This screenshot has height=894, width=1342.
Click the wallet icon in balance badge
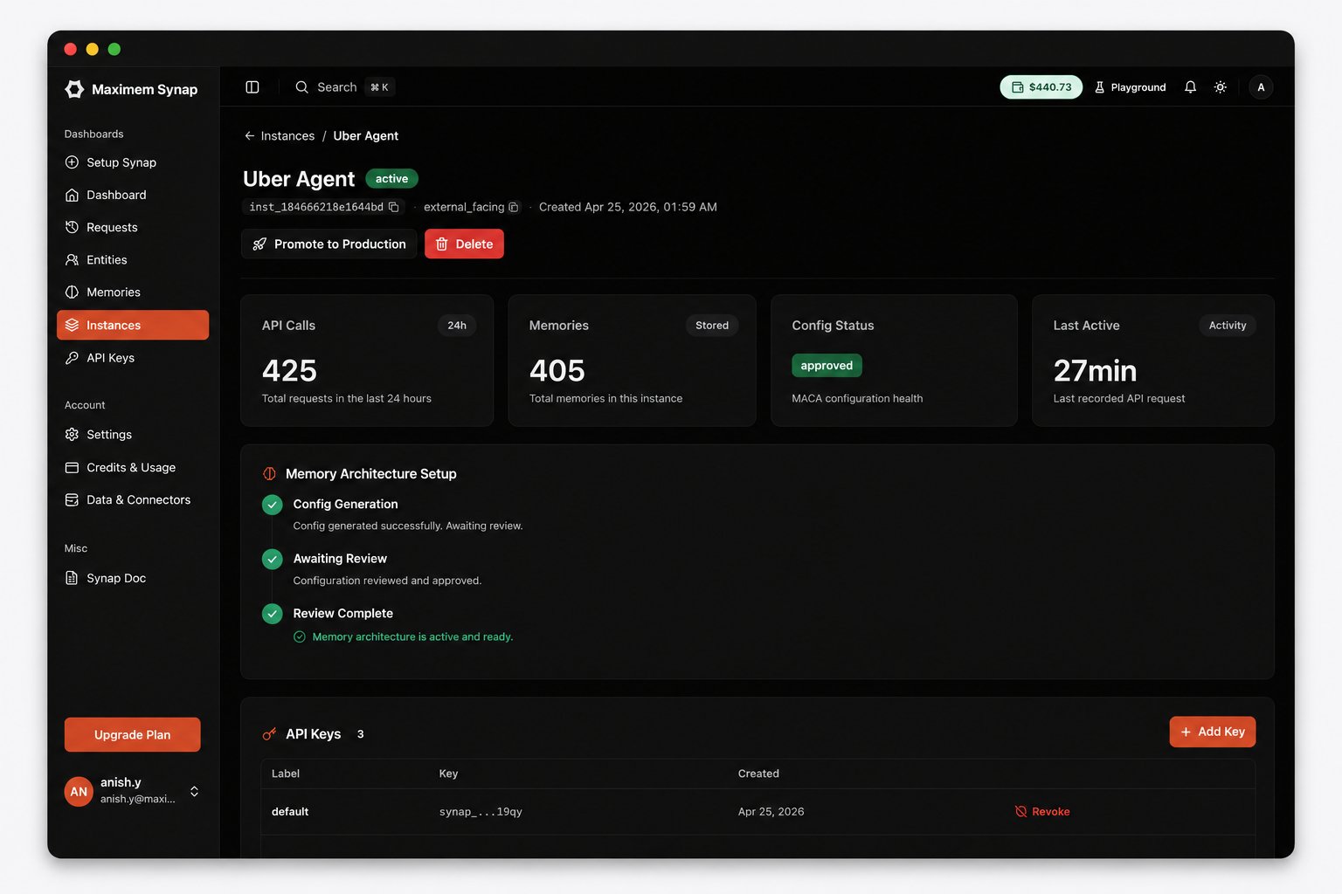tap(1018, 87)
